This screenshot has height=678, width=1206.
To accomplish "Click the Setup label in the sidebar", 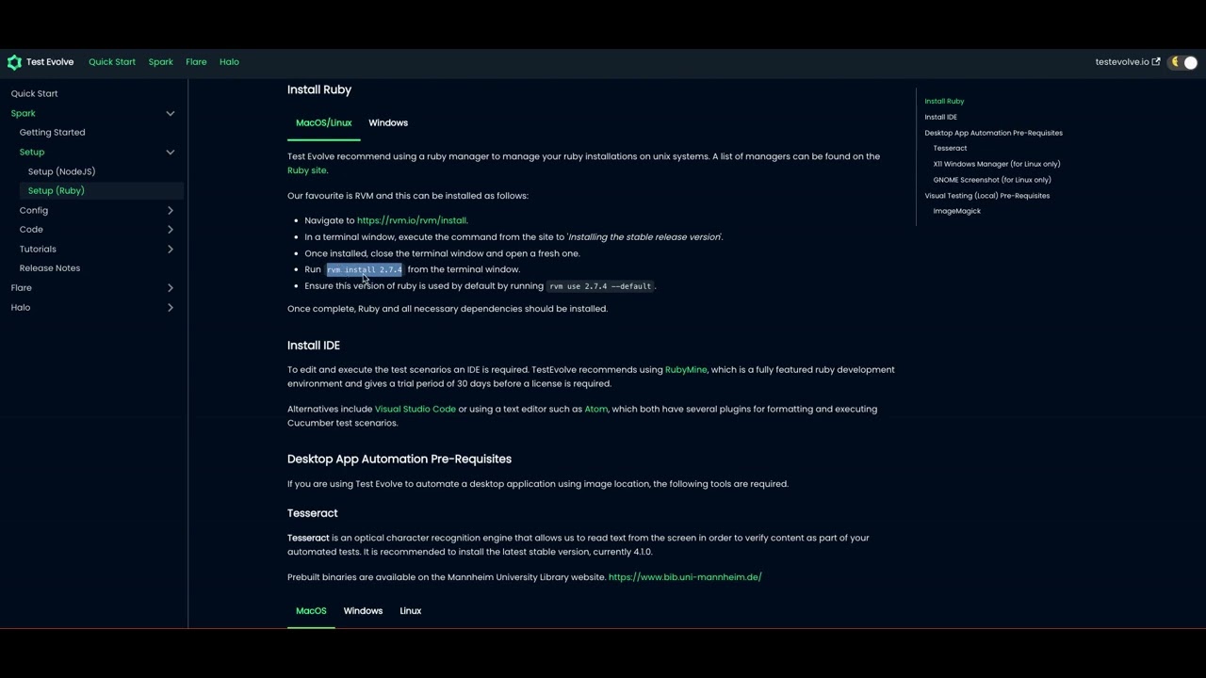I will tap(32, 152).
